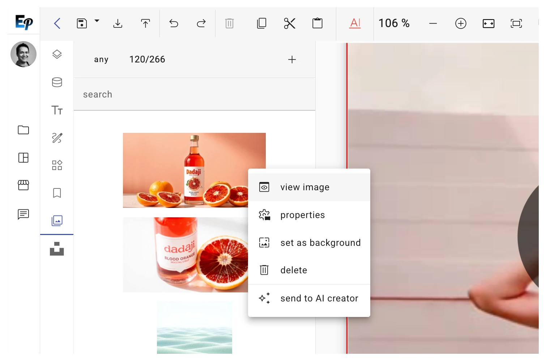Open the AI tools with the red AI icon
The width and height of the screenshot is (546, 361).
click(355, 23)
